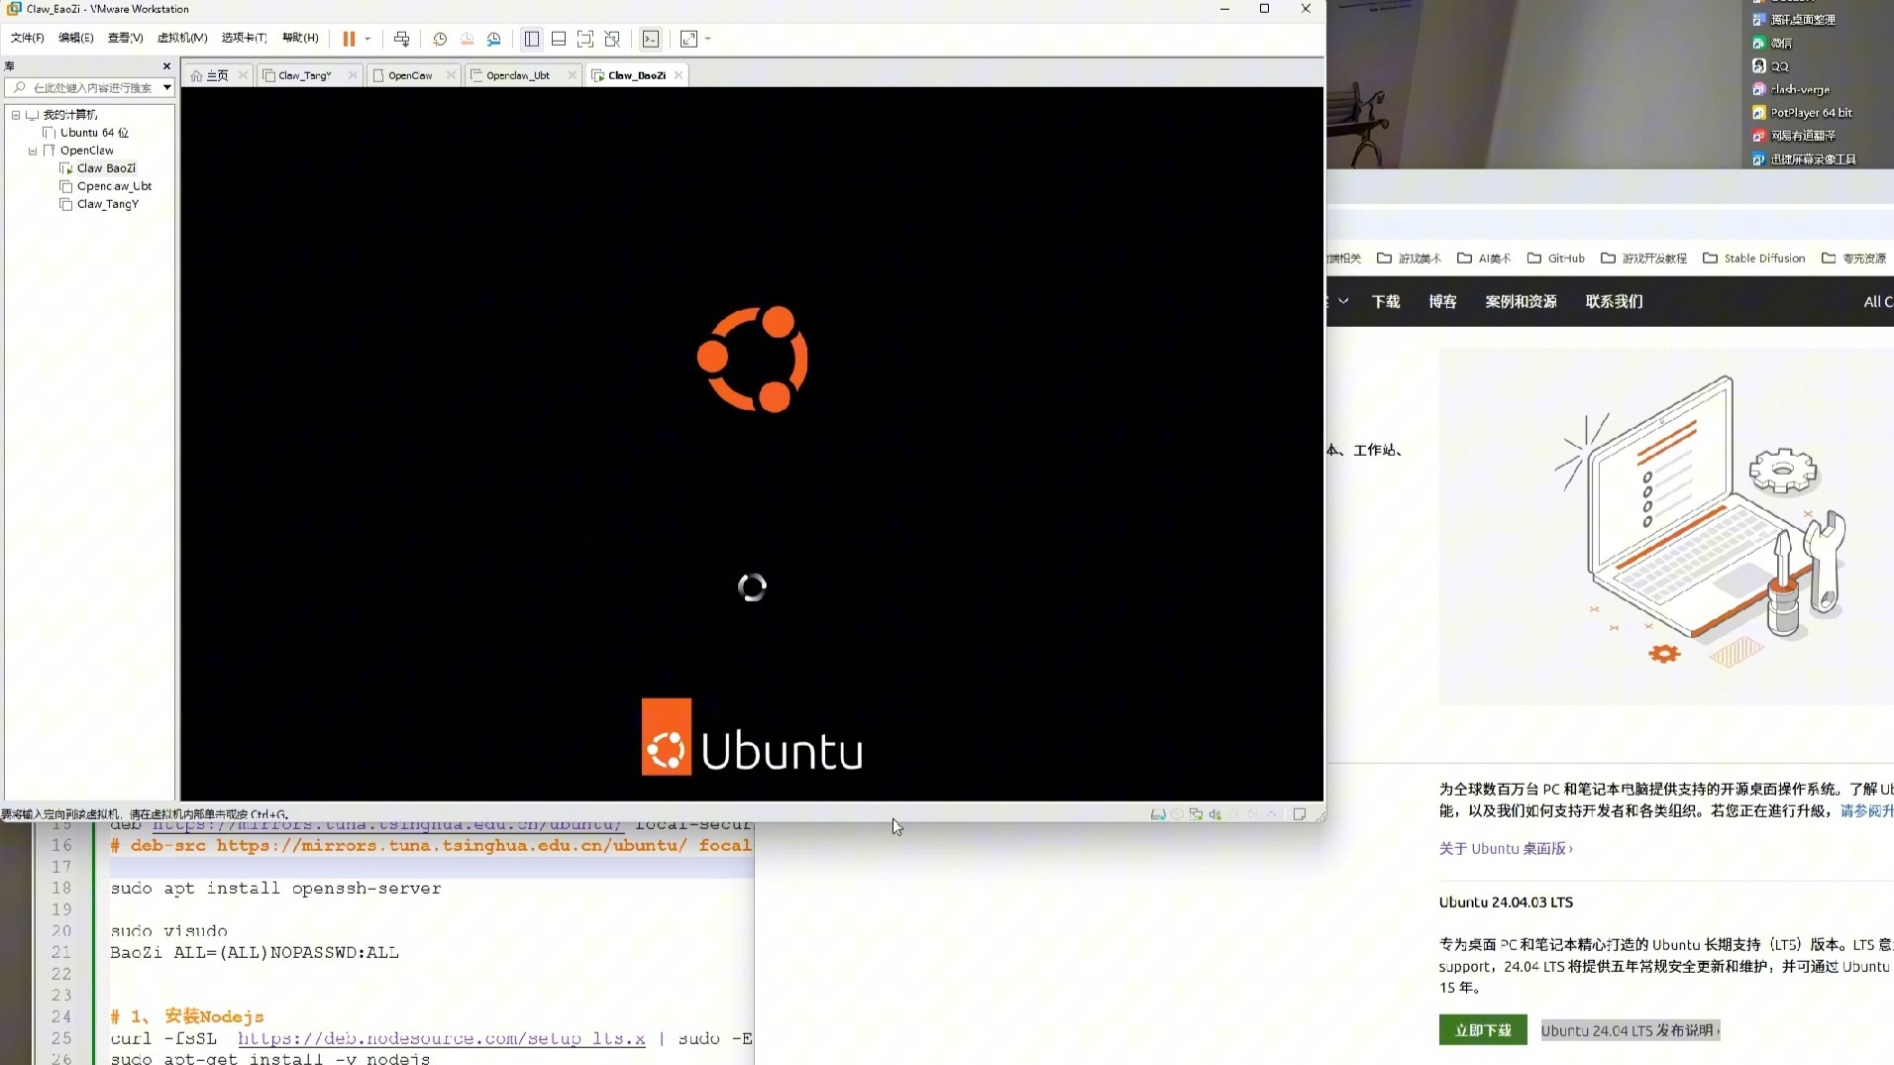The image size is (1894, 1065).
Task: Open the stretch display dropdown arrow
Action: pyautogui.click(x=707, y=39)
